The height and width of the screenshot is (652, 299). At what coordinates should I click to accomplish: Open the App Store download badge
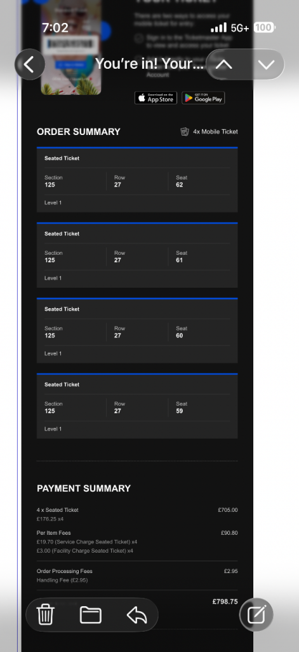[x=156, y=97]
